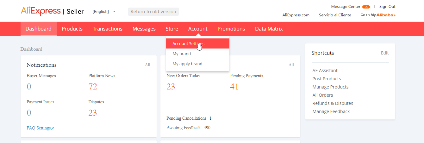The height and width of the screenshot is (143, 424).
Task: Open the Message Center unread badge
Action: 366,7
